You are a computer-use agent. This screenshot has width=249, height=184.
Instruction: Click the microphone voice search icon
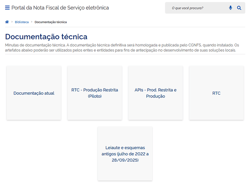[231, 8]
